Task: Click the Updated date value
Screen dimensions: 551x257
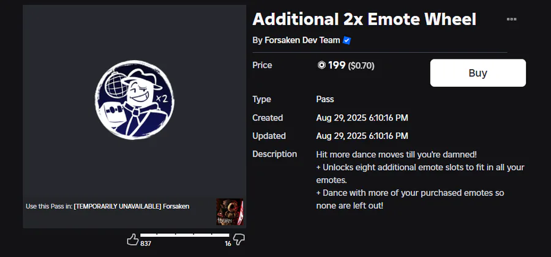Action: [x=362, y=136]
